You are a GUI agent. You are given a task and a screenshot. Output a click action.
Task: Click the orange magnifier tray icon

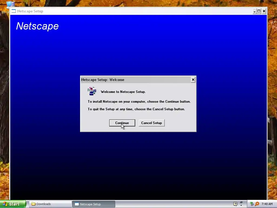[257, 204]
